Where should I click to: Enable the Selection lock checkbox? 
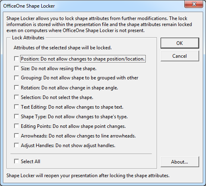coord(16,97)
